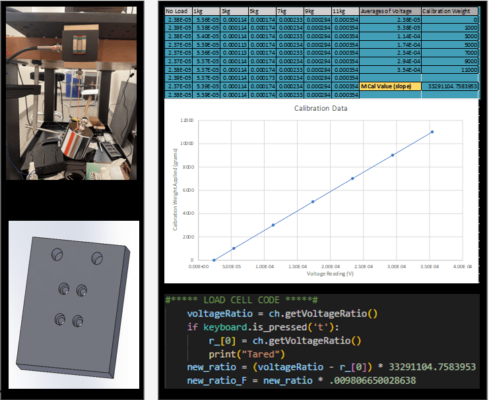Select the lowest data point on the chart line
The width and height of the screenshot is (489, 400).
tap(214, 260)
